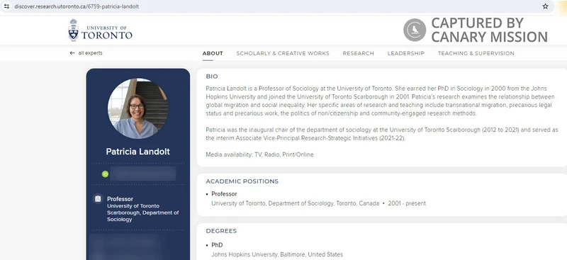The image size is (567, 260).
Task: Open Teaching & Supervision tab
Action: tap(476, 53)
